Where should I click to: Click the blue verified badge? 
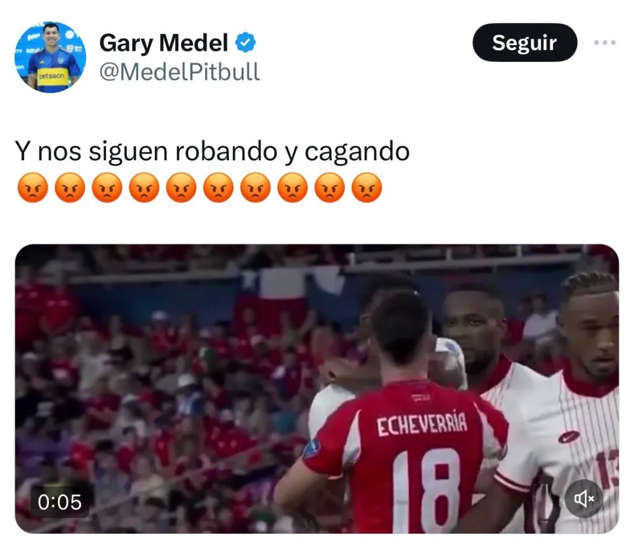pyautogui.click(x=245, y=43)
